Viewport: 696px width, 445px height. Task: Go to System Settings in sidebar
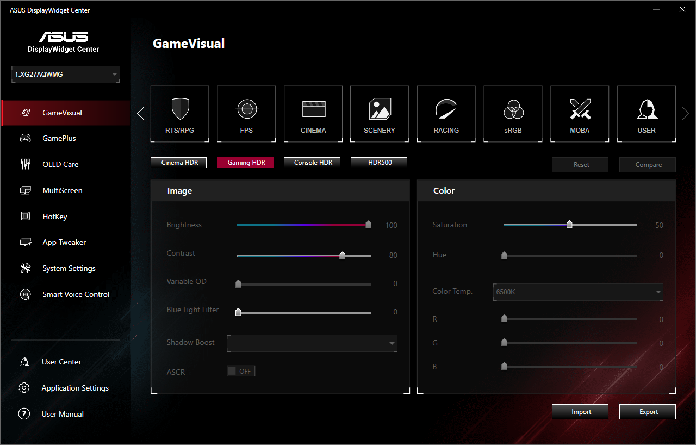(69, 268)
